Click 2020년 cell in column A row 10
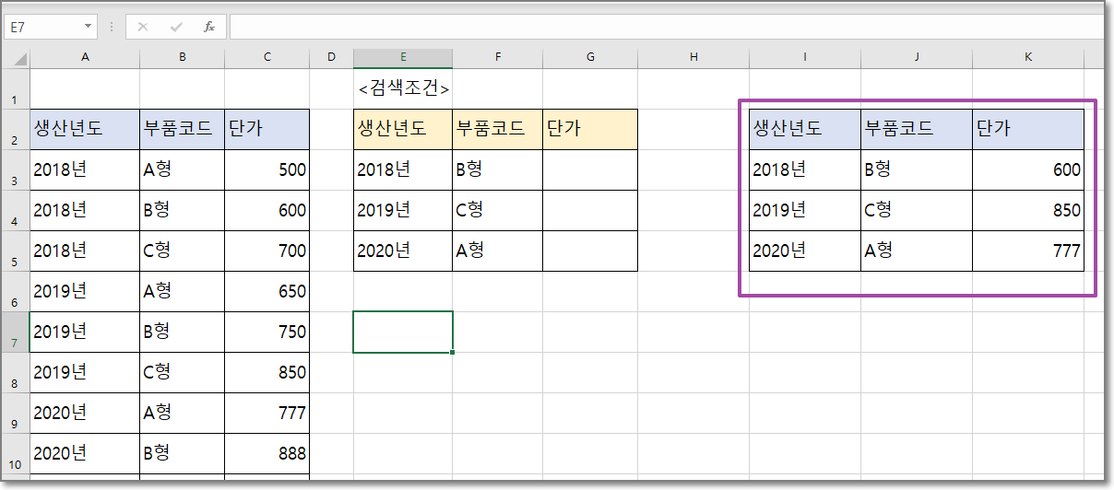The width and height of the screenshot is (1114, 490). coord(85,454)
